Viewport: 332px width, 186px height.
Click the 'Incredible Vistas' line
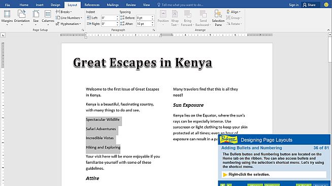click(x=99, y=138)
